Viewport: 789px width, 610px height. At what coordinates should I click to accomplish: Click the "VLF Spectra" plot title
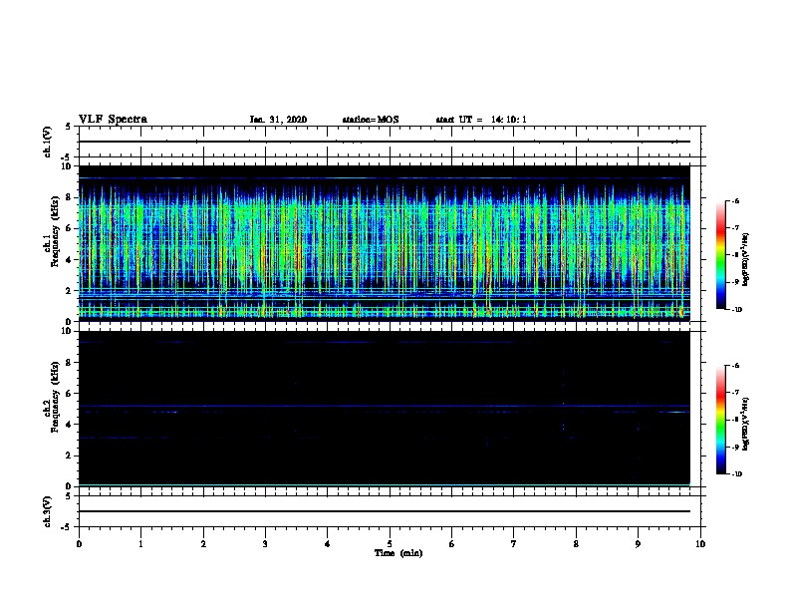(x=113, y=120)
